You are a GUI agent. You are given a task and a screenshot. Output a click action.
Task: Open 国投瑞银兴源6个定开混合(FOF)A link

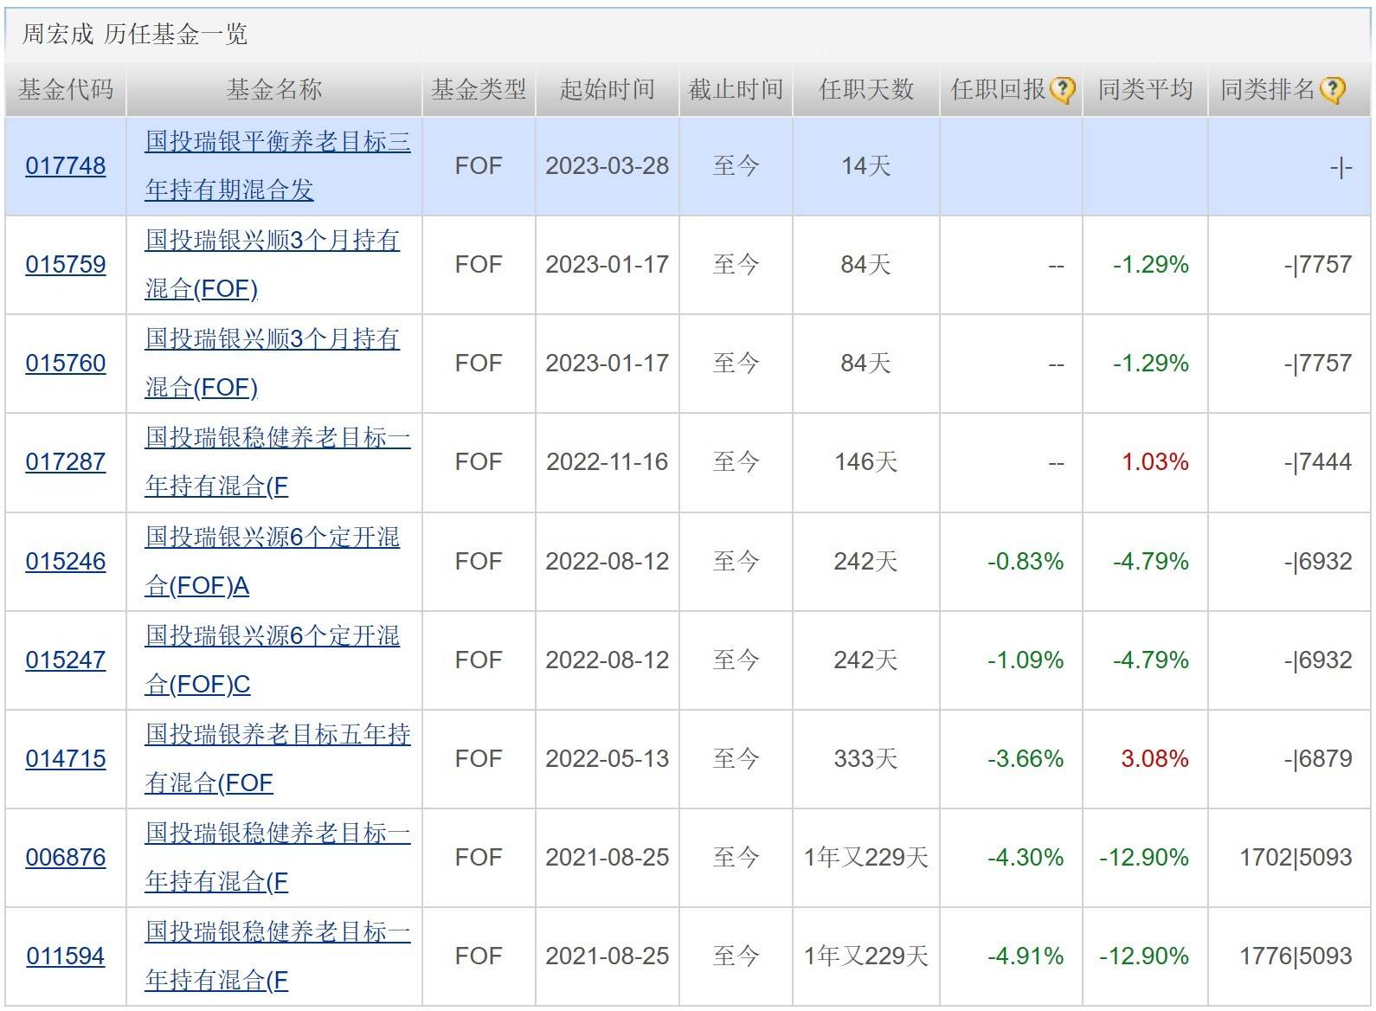tap(273, 562)
